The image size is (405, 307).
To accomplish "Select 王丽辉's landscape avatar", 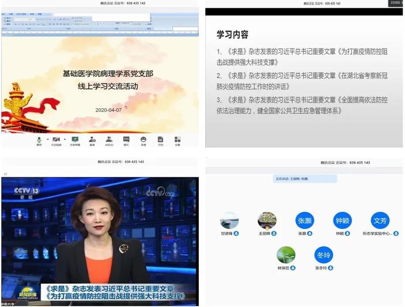I will click(x=267, y=220).
